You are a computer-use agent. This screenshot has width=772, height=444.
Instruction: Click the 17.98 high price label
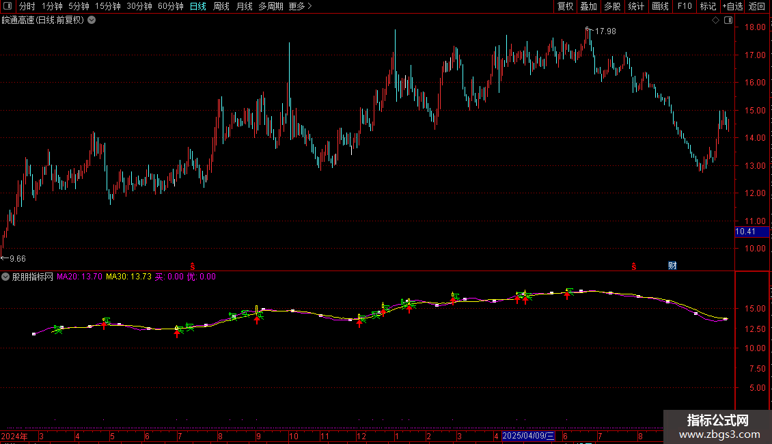click(x=605, y=31)
